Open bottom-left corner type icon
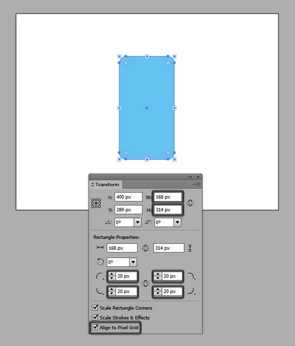The height and width of the screenshot is (346, 295). (x=100, y=291)
